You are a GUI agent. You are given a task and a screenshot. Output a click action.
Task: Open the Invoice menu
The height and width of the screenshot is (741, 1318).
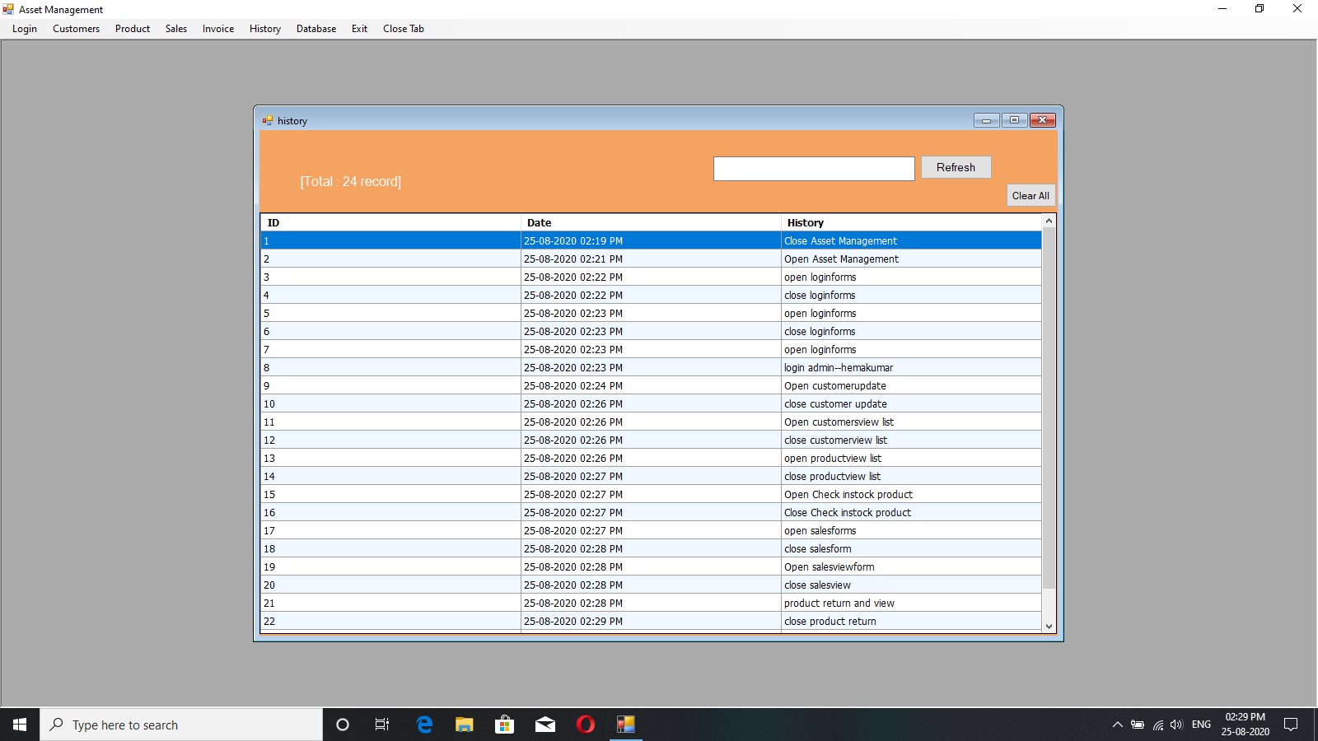(x=218, y=29)
